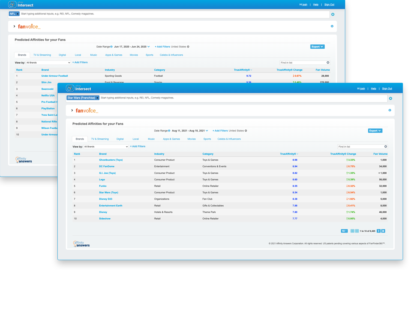
Task: Open Entertainment Earth brand link
Action: [x=110, y=206]
